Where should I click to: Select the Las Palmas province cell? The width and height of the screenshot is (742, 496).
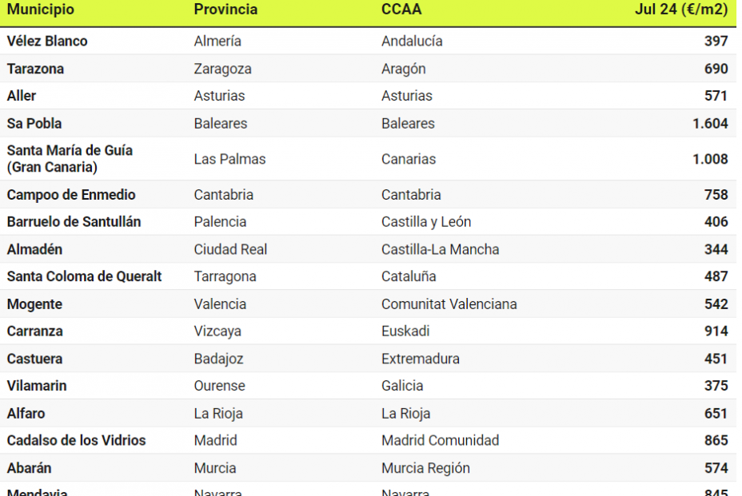(x=229, y=159)
